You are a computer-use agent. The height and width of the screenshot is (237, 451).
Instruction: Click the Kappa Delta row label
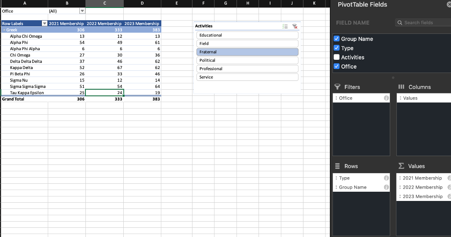(21, 68)
